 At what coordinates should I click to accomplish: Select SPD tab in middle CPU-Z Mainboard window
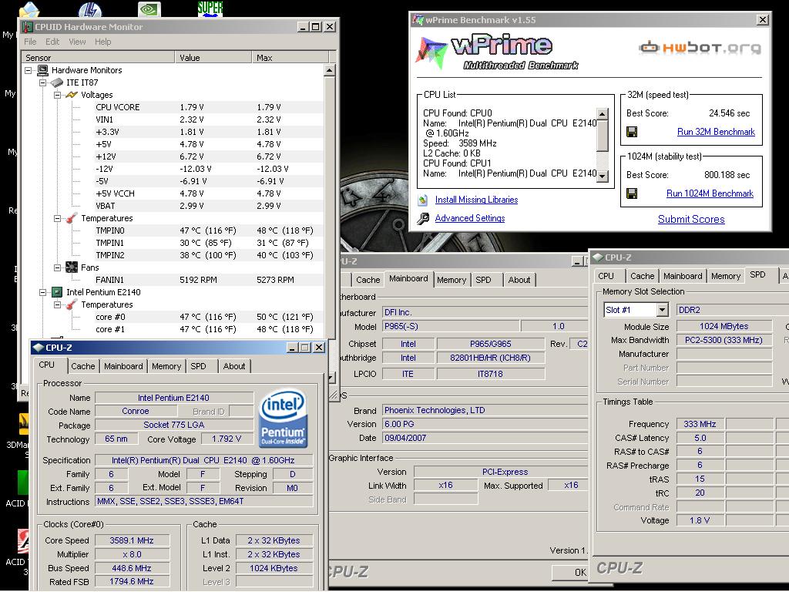click(484, 280)
